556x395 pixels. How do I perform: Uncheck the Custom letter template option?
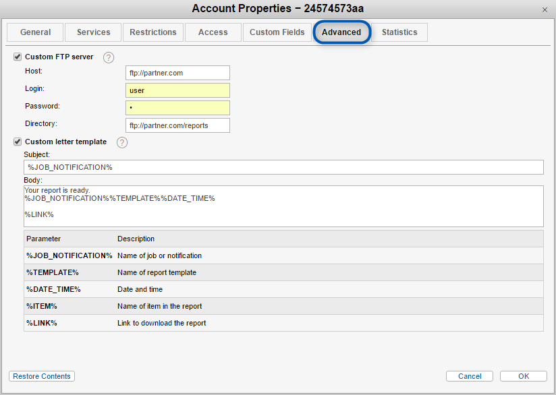[x=18, y=142]
